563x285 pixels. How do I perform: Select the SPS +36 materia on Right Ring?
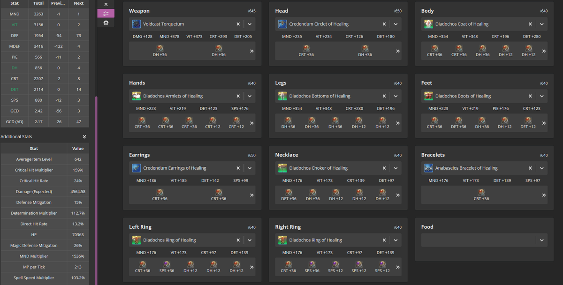[312, 267]
